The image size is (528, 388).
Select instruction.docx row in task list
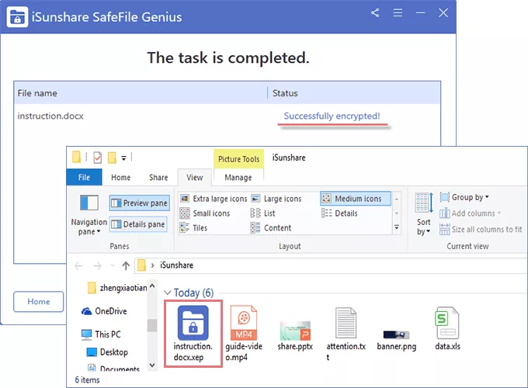pyautogui.click(x=228, y=116)
